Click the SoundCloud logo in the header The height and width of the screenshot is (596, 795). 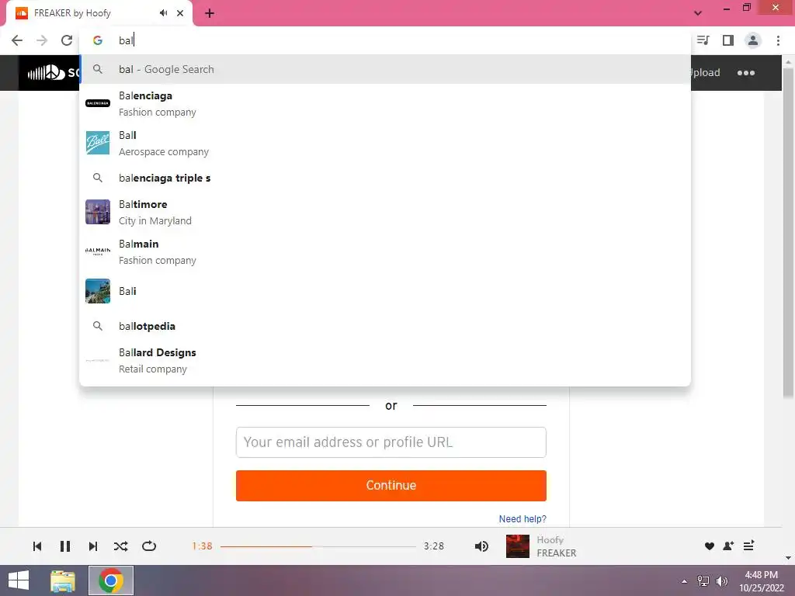tap(50, 73)
